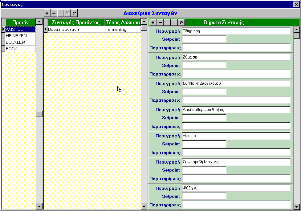
Task: Click the Περιγραφή field containing Ηρεμία
Action: tap(236, 136)
